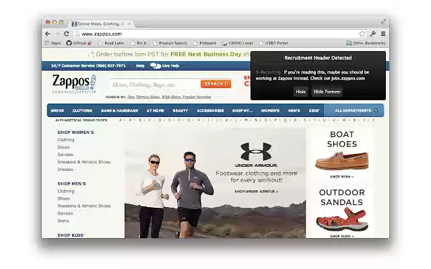Open the SHOES navigation menu
Viewport: 431px width, 269px height.
click(x=57, y=110)
